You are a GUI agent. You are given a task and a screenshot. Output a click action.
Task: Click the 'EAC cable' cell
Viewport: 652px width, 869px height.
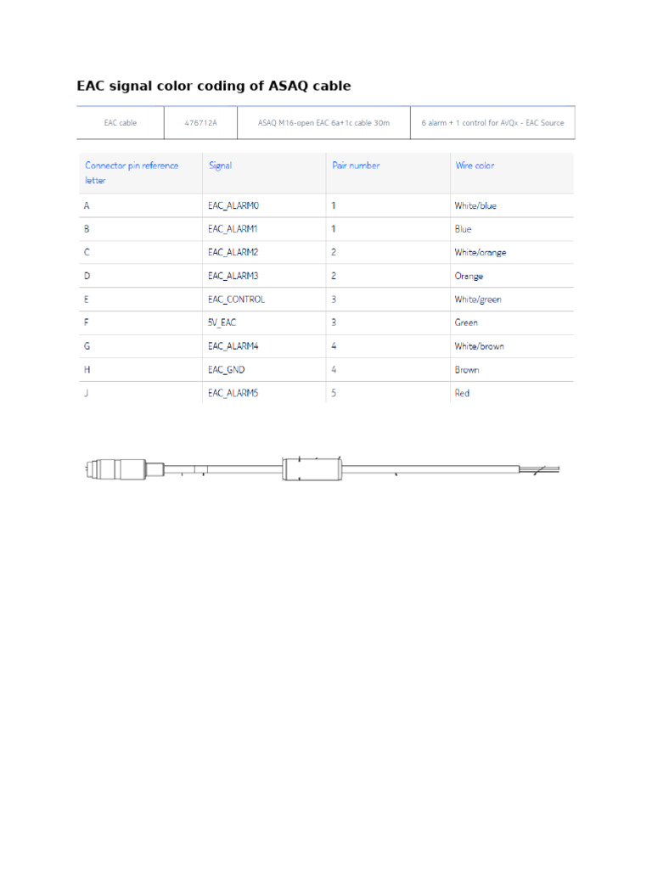(121, 123)
